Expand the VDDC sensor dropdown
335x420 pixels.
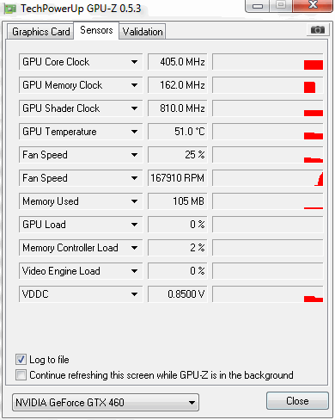coord(134,294)
